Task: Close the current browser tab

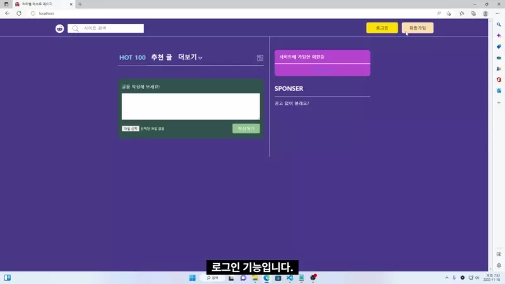Action: pos(71,4)
